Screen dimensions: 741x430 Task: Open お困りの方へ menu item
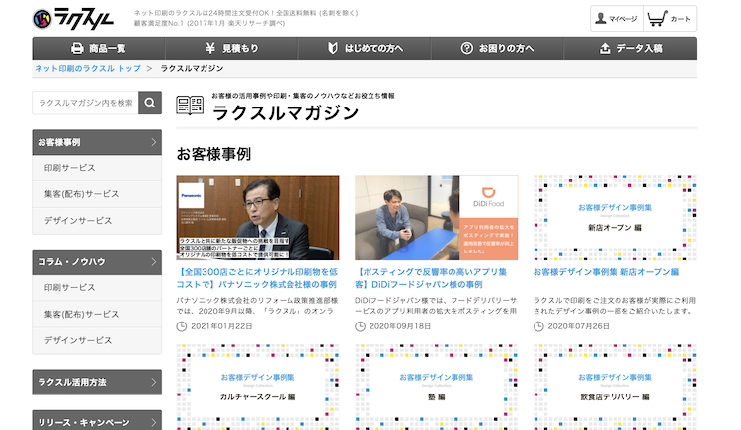click(497, 48)
